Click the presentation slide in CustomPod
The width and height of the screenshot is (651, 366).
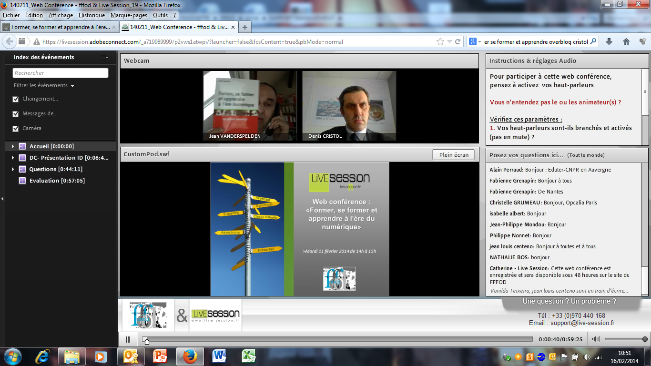tap(300, 229)
